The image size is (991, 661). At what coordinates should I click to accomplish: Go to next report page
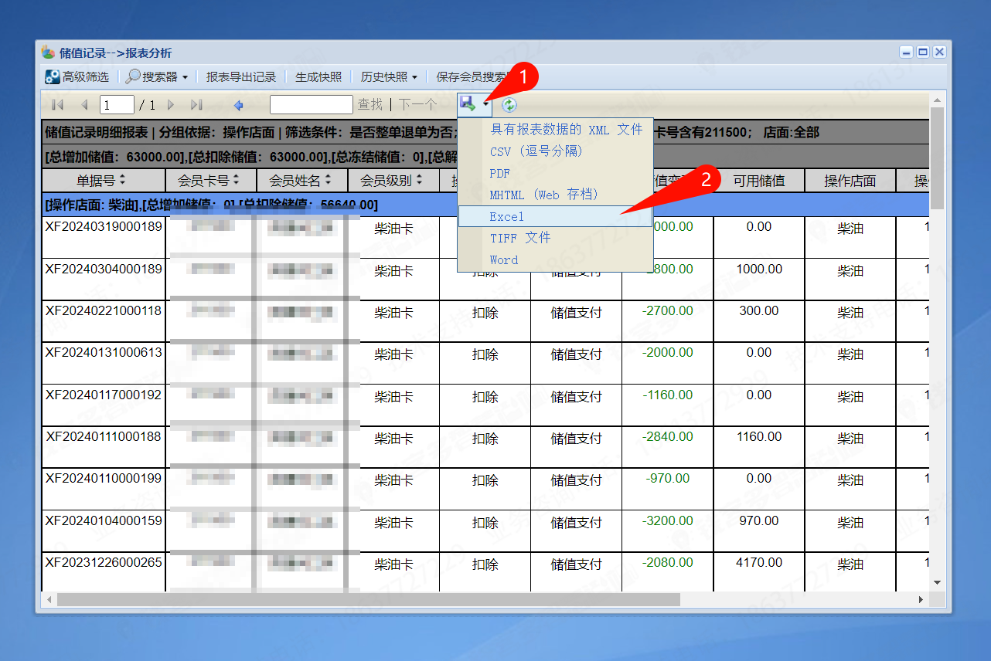coord(171,105)
